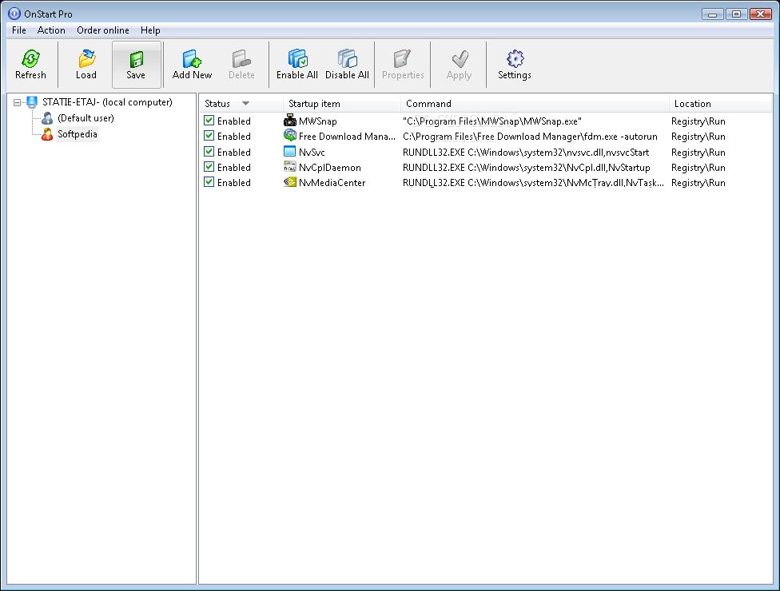Click the Free Download Manager item icon
Screen dimensions: 780x591
click(289, 135)
